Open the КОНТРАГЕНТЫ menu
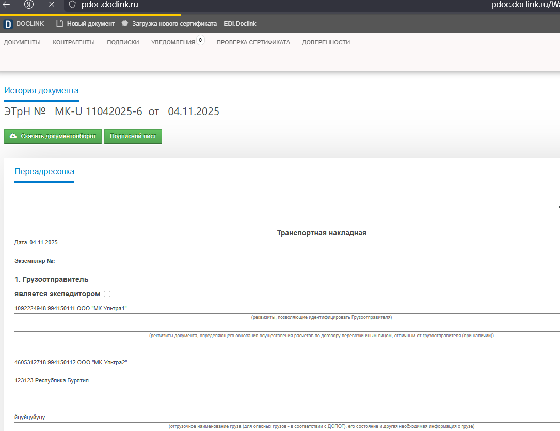Image resolution: width=560 pixels, height=431 pixels. pos(74,42)
